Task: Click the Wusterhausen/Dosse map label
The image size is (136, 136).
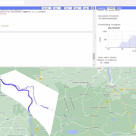Action: (x=112, y=87)
